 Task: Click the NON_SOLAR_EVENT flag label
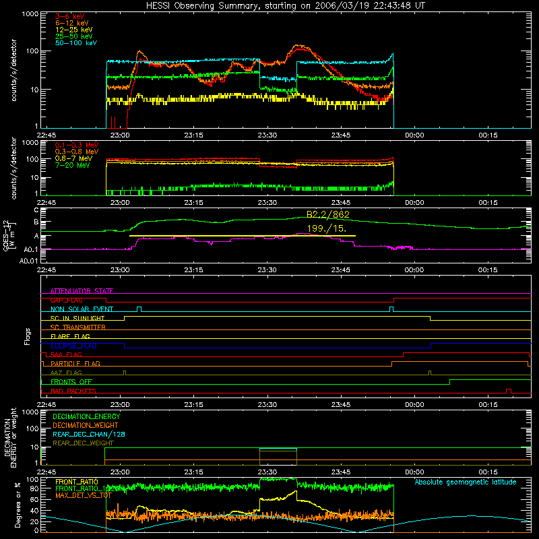tap(82, 309)
